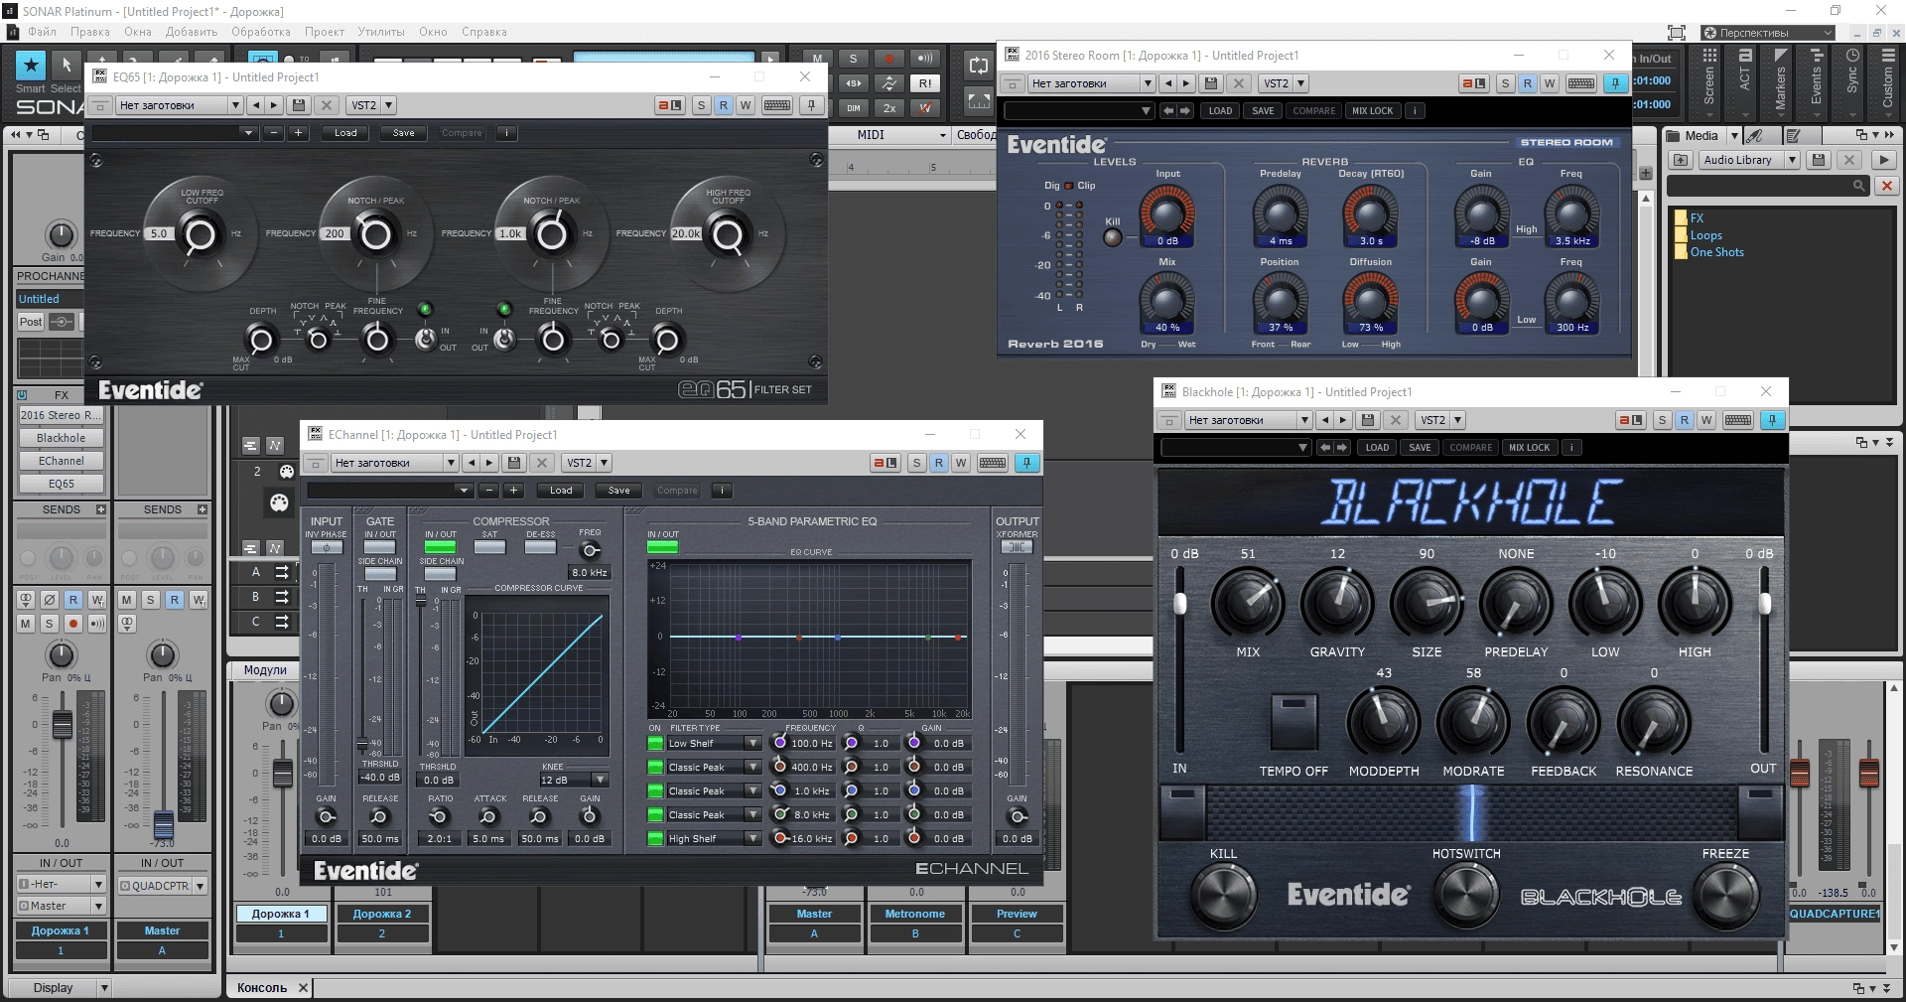This screenshot has width=1906, height=1002.
Task: Click the minus button in EChannel preset bar
Action: click(487, 491)
